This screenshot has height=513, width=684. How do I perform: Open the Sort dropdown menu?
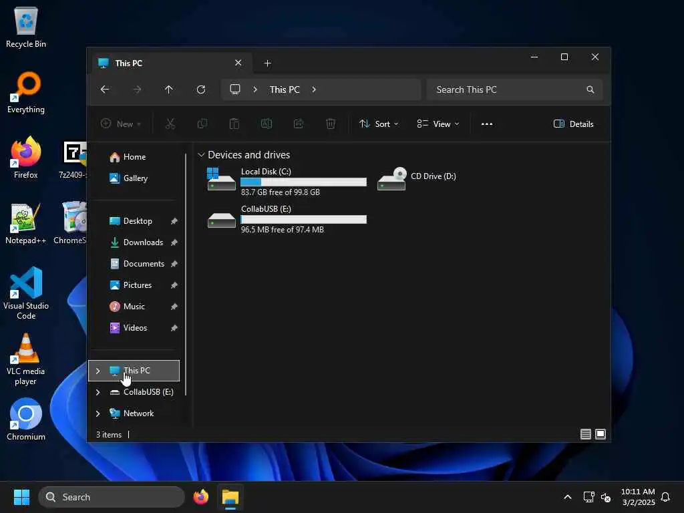pyautogui.click(x=379, y=124)
